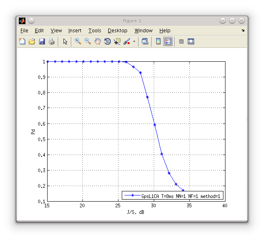Open a file using the folder icon
Image resolution: width=264 pixels, height=238 pixels.
coord(32,41)
